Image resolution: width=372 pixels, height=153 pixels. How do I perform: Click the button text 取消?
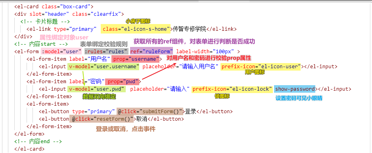pyautogui.click(x=142, y=119)
